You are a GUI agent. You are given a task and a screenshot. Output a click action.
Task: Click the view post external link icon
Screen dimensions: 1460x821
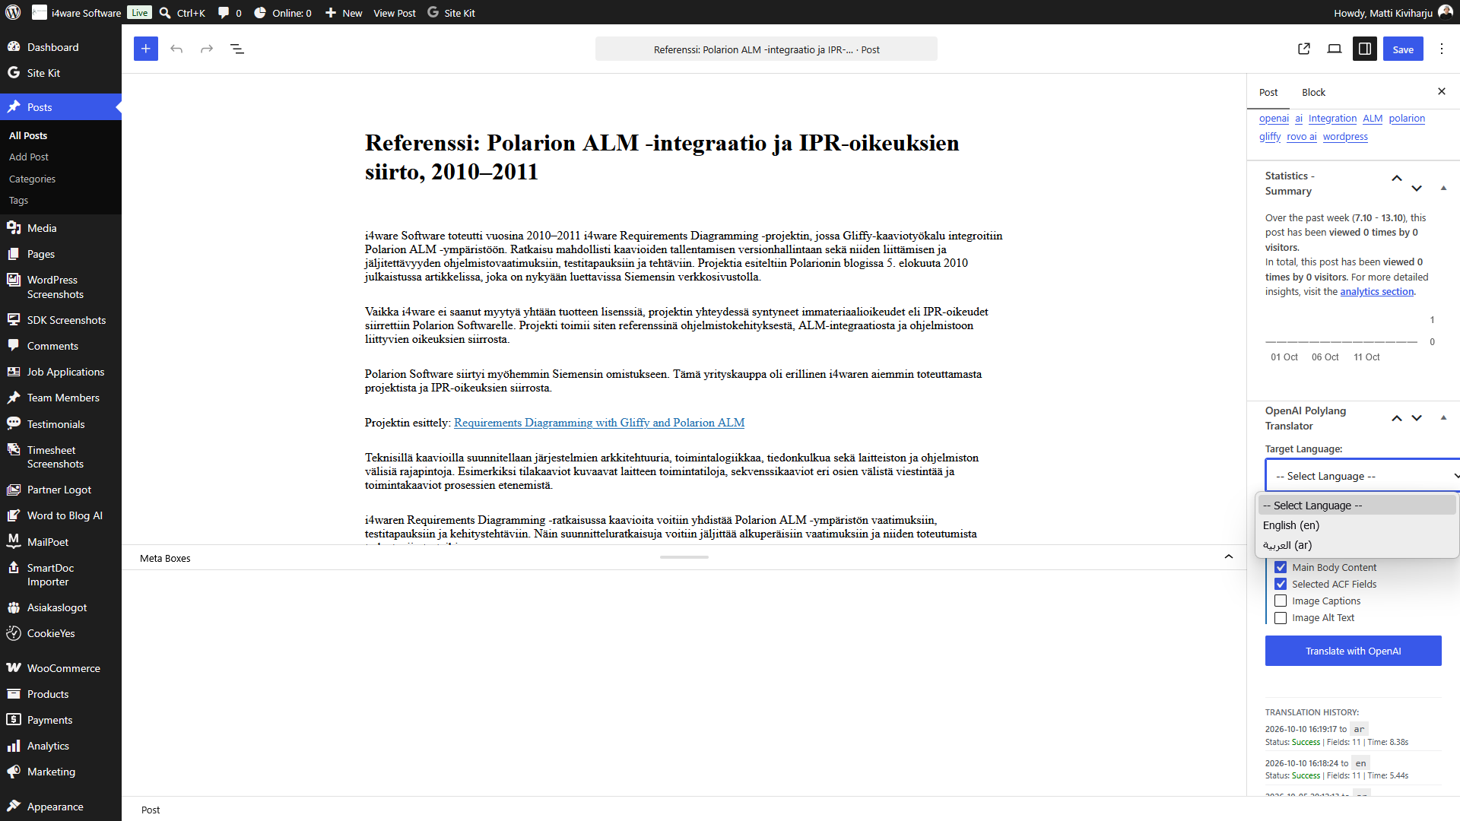coord(1304,49)
